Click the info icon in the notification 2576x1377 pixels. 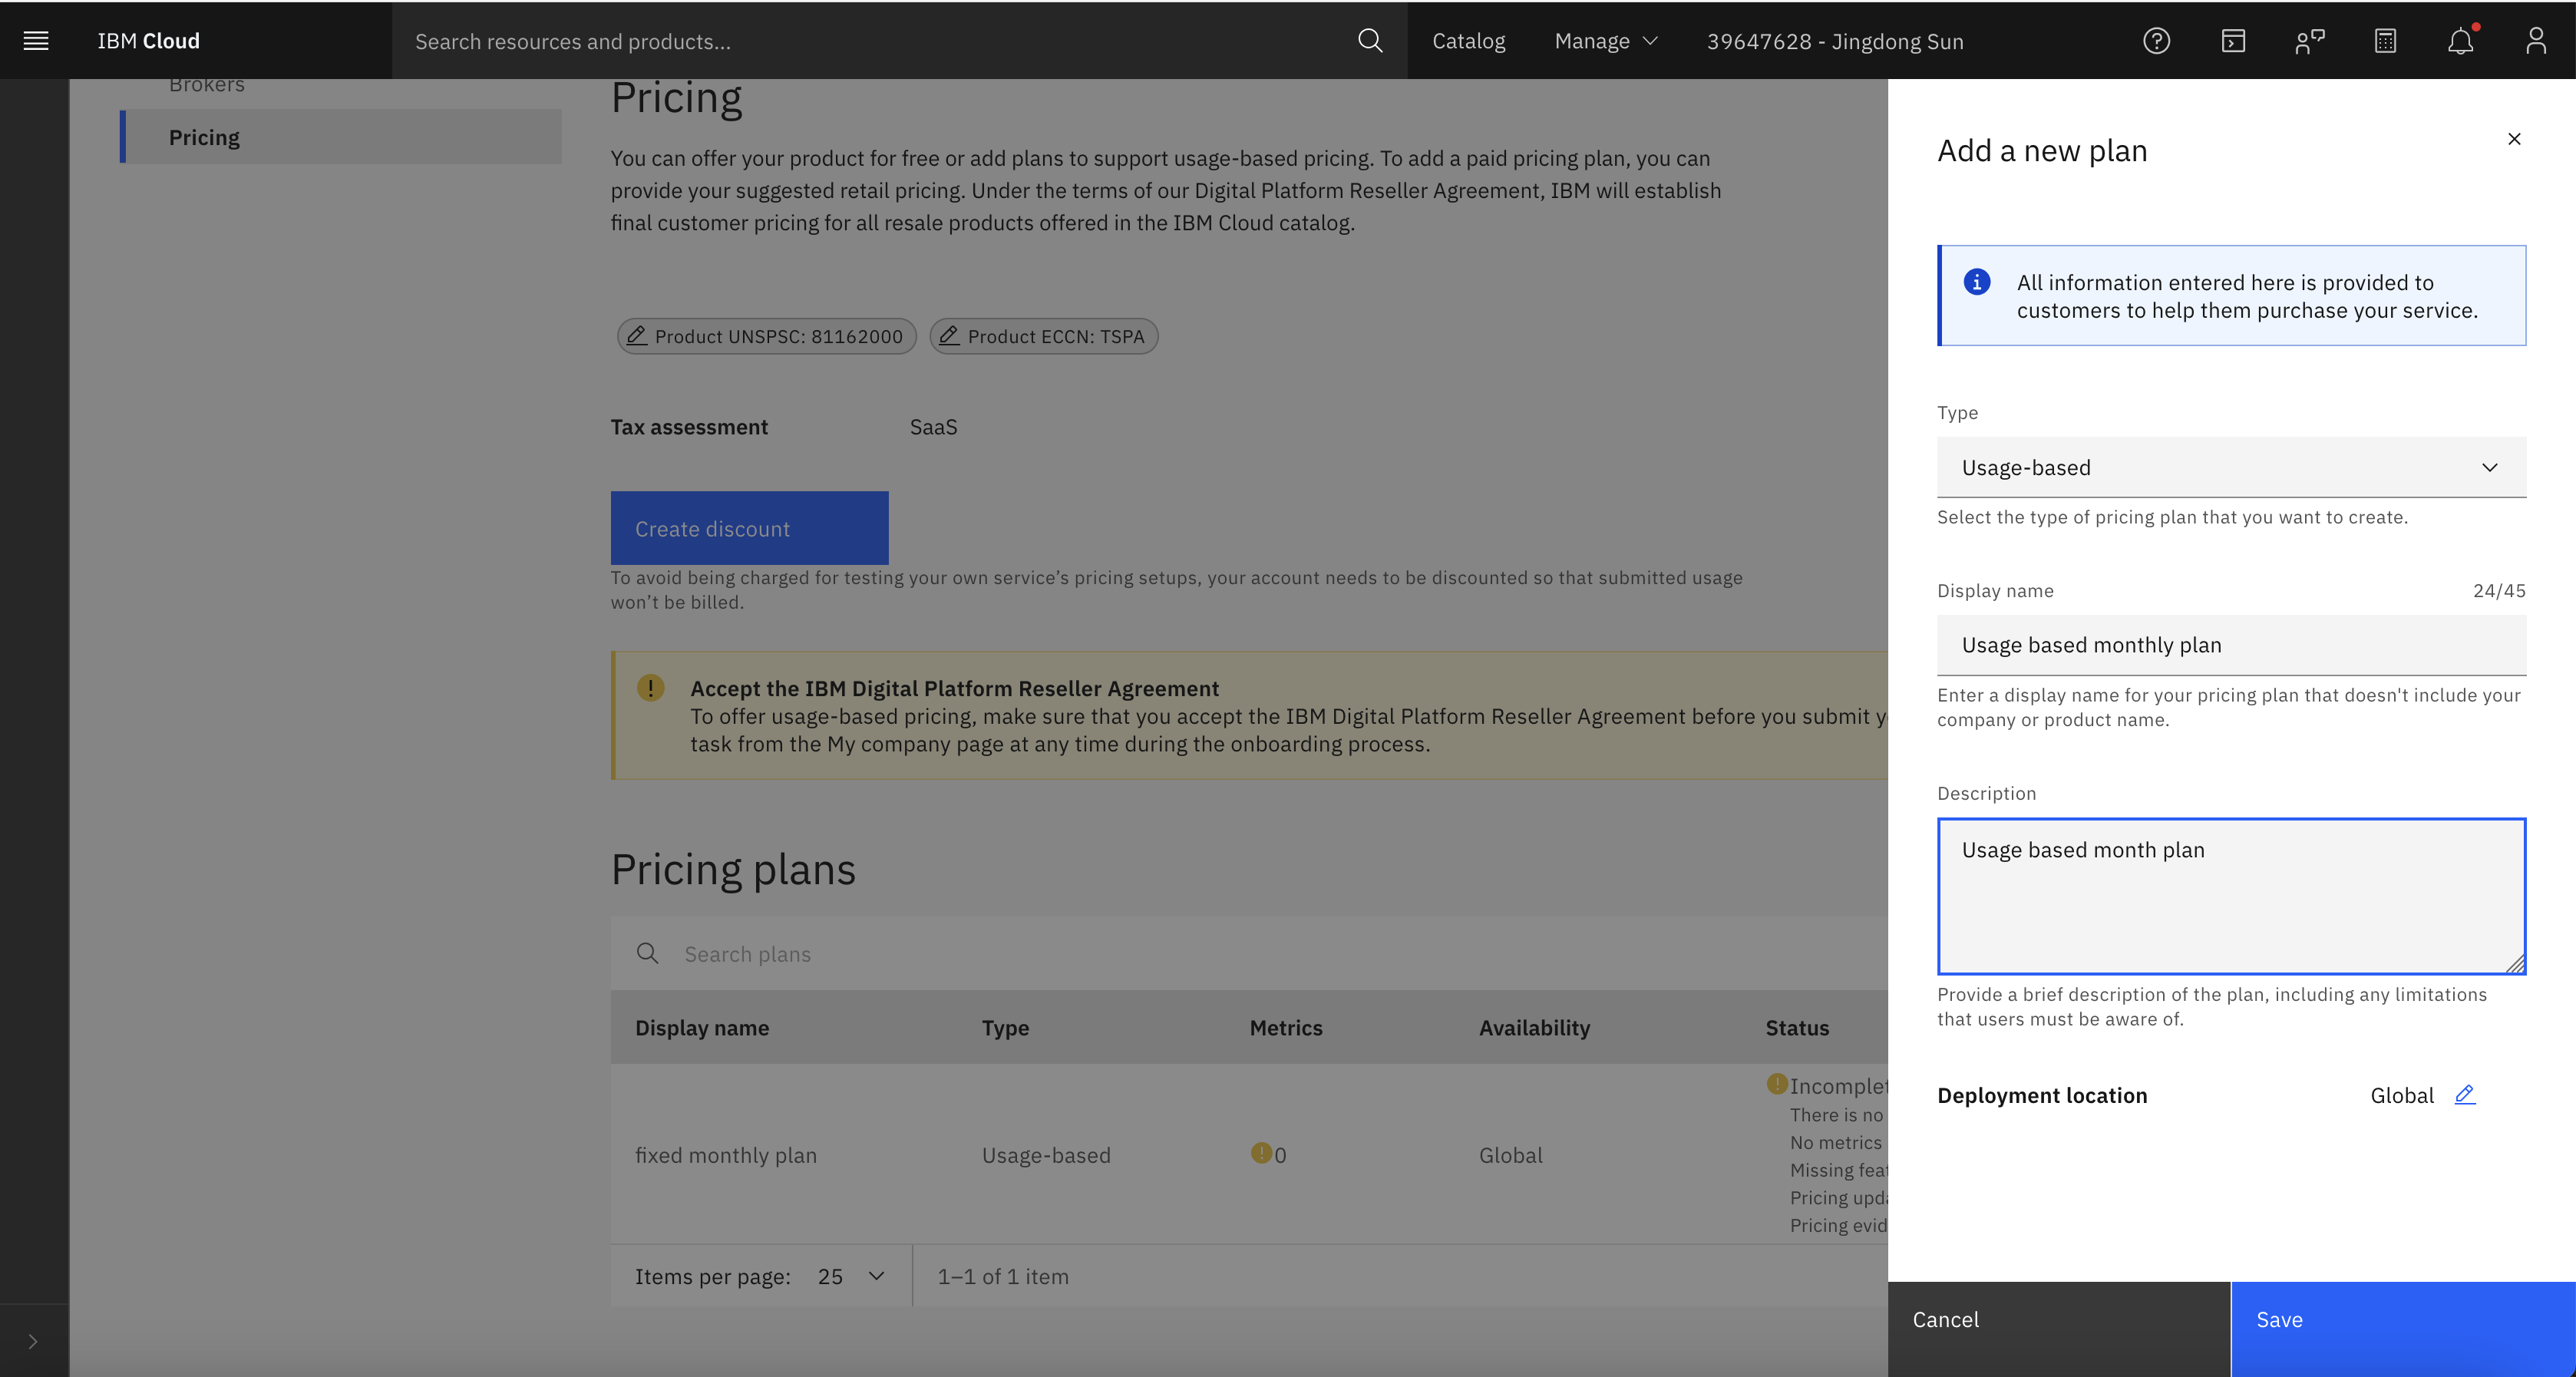tap(1977, 282)
